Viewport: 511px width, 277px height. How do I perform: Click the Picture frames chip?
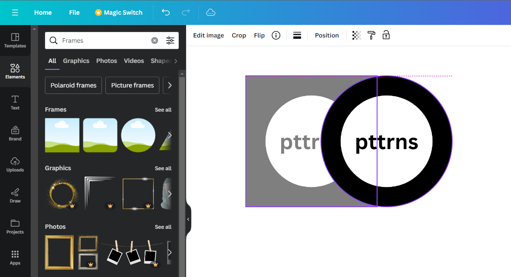tap(132, 85)
